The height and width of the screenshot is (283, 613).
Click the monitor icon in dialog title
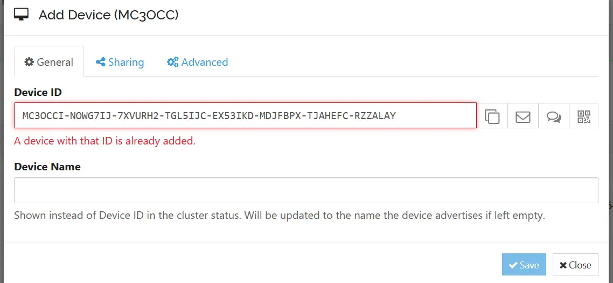22,15
